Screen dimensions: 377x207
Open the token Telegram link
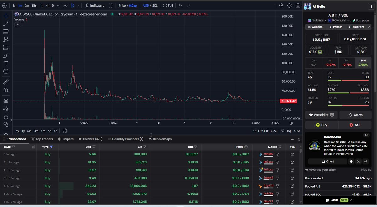pos(355,27)
